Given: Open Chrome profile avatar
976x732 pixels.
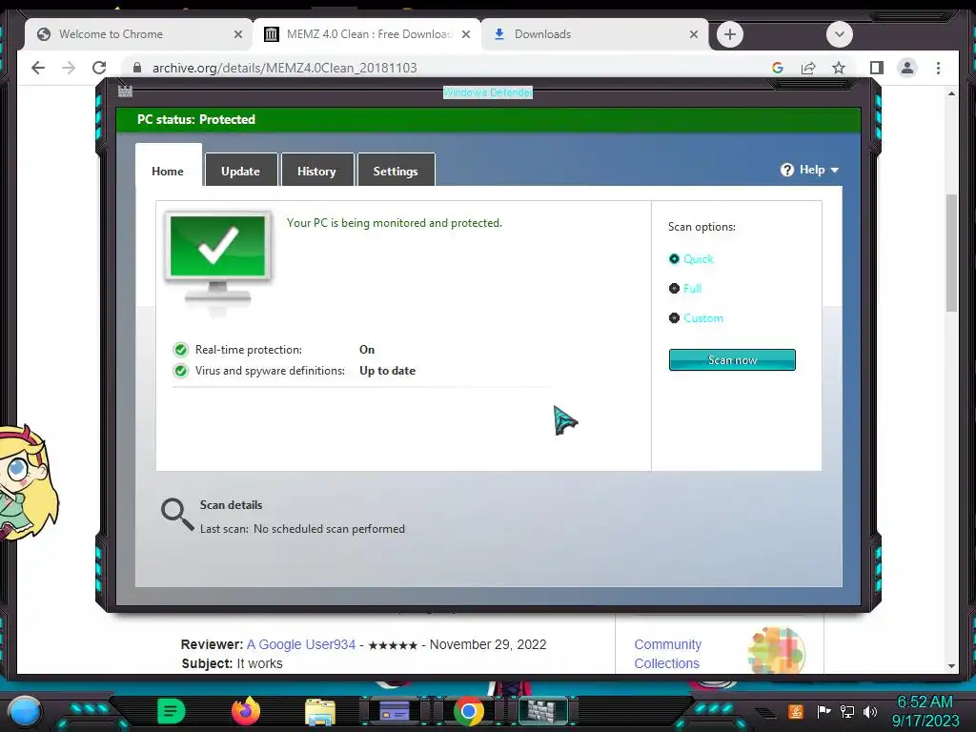Looking at the screenshot, I should (x=907, y=68).
